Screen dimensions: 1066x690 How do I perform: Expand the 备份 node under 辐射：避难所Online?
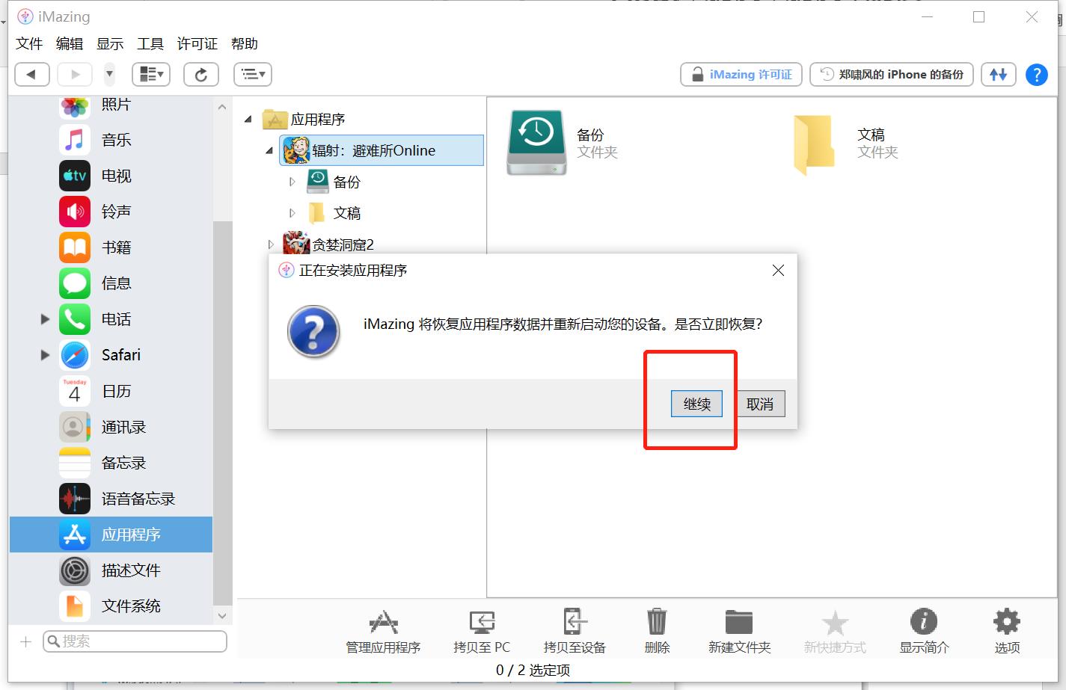pos(292,181)
